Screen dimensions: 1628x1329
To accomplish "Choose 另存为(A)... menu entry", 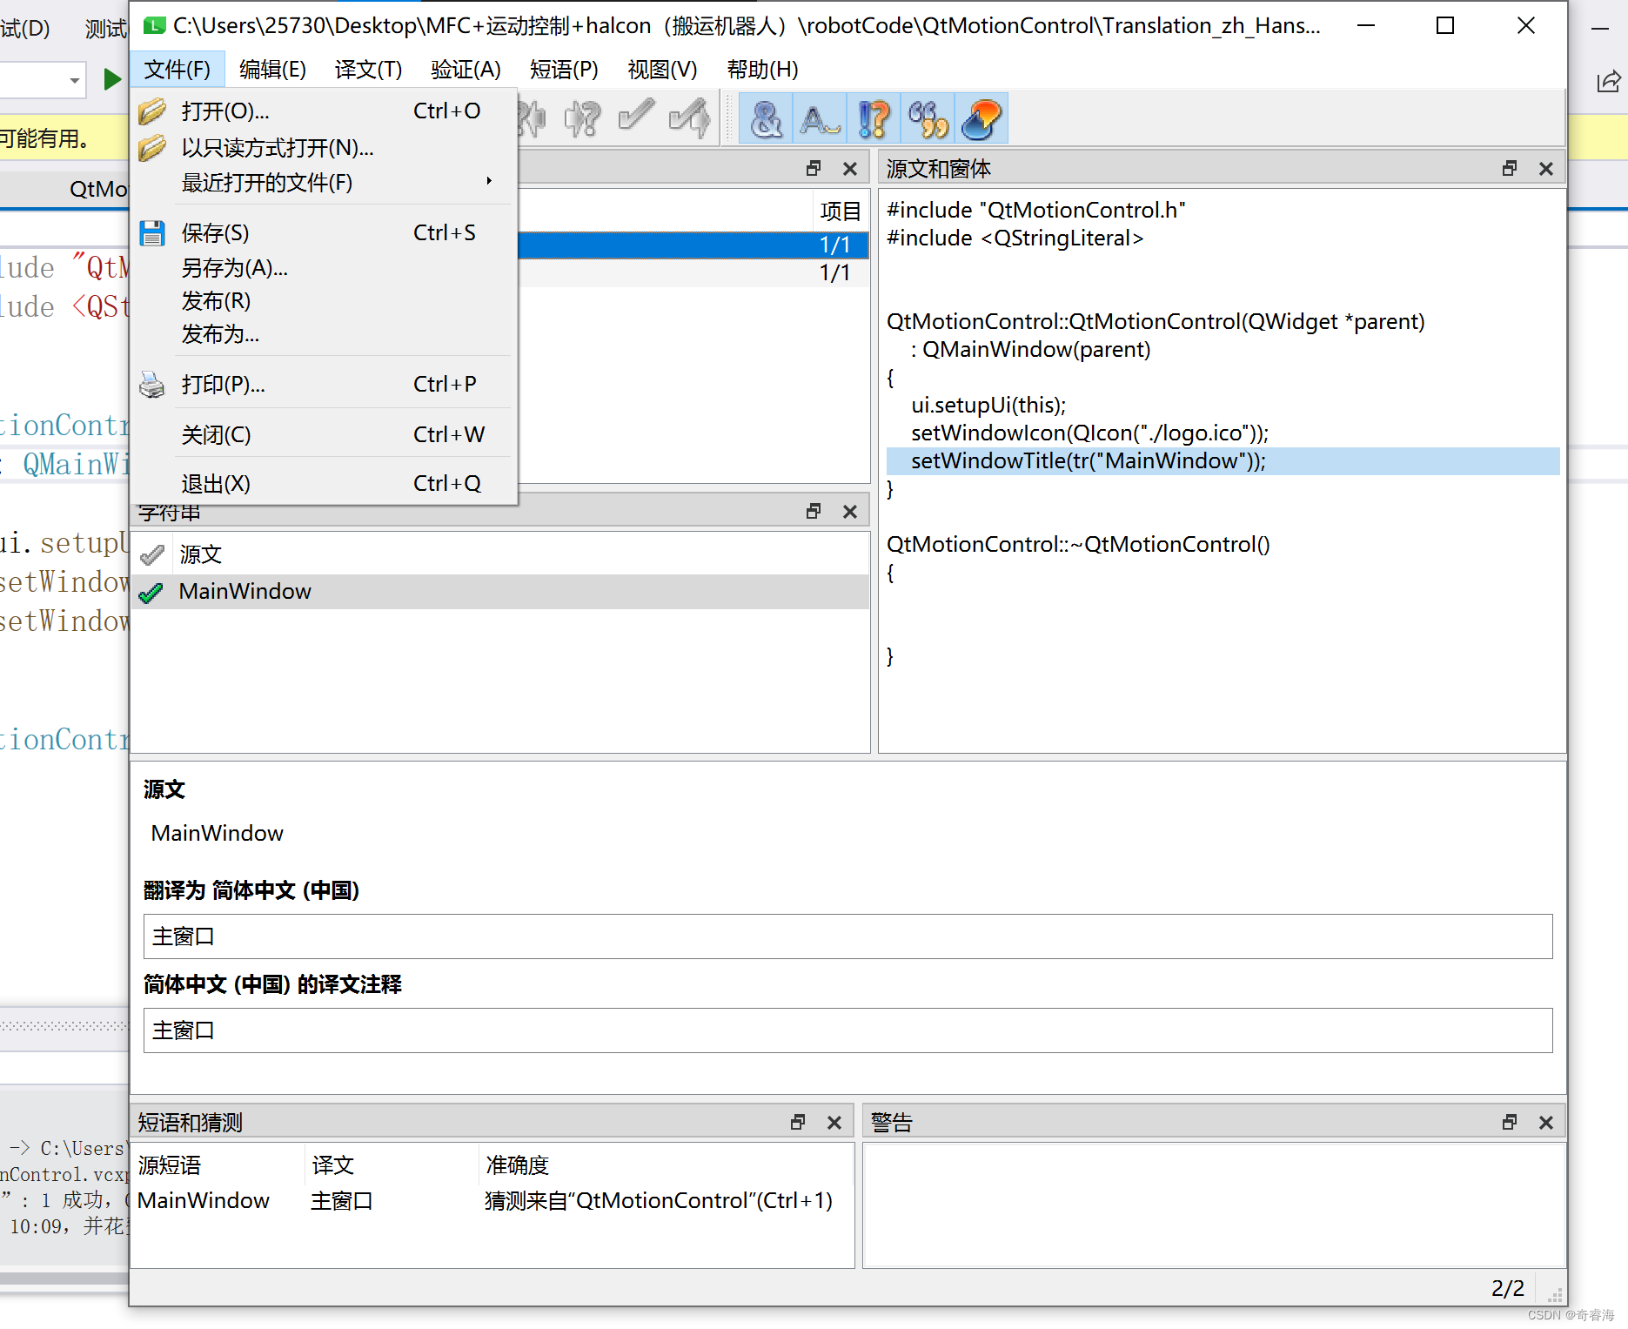I will (x=324, y=268).
